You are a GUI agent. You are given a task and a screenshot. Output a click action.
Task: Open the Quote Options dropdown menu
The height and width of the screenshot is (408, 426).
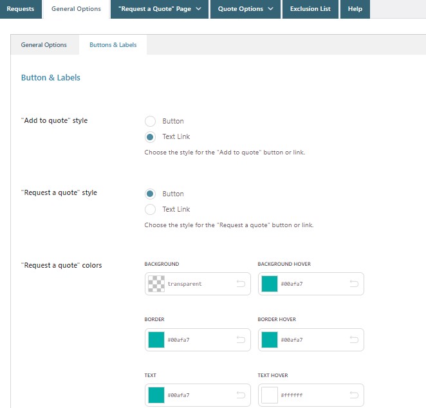pos(245,9)
